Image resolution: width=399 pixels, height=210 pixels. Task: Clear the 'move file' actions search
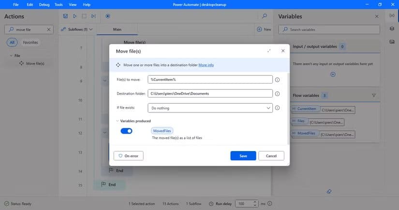pos(48,29)
